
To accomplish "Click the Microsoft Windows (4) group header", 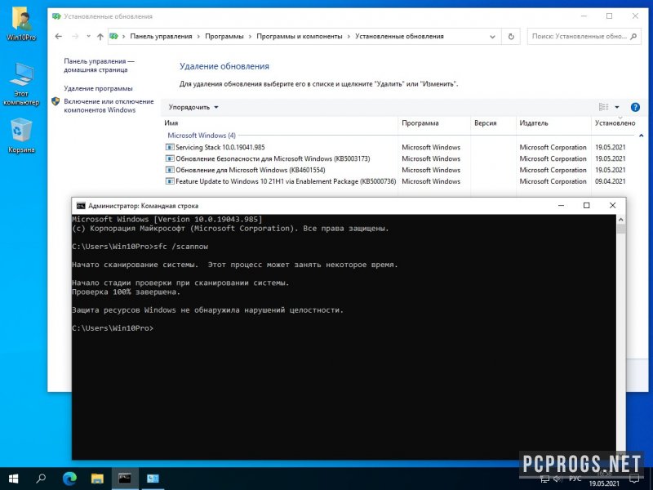I will coord(202,136).
